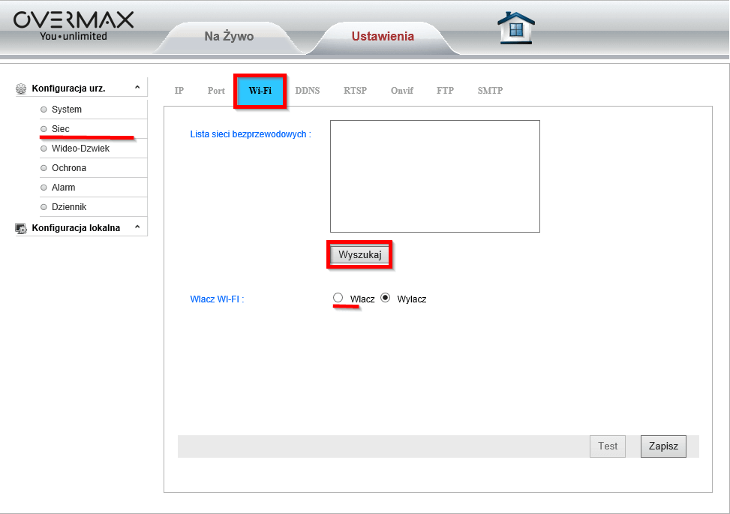Select the Wylacz radio button
730x514 pixels.
tap(386, 298)
